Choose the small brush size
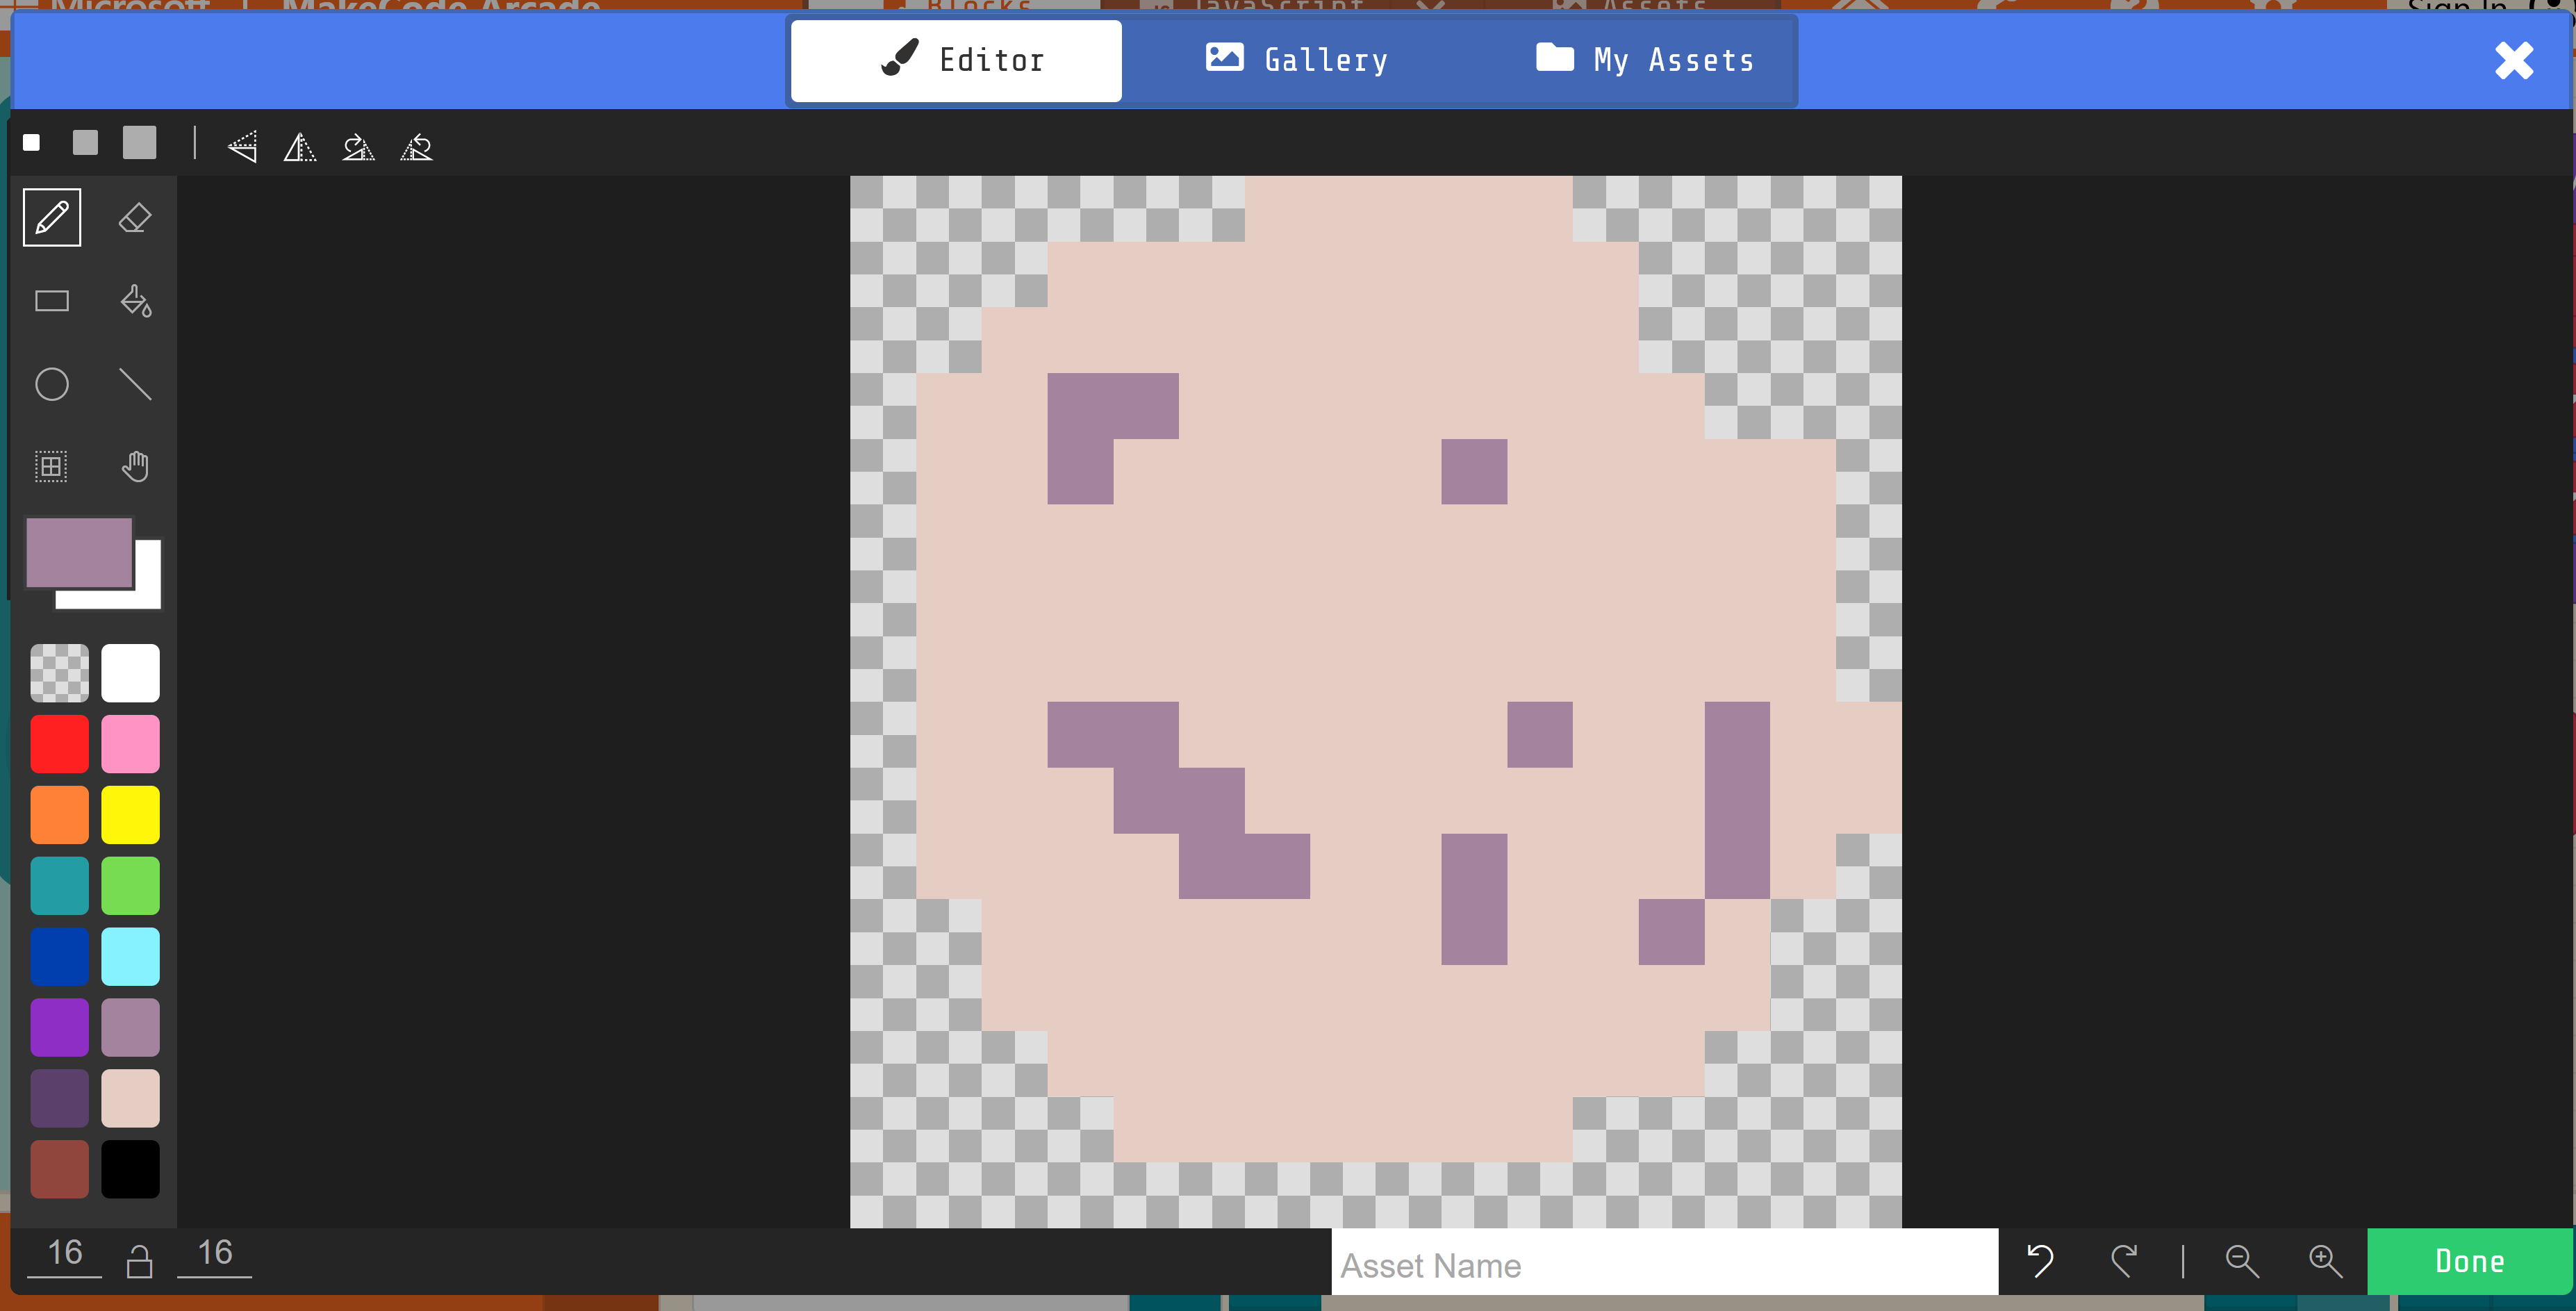The width and height of the screenshot is (2576, 1311). pos(32,143)
